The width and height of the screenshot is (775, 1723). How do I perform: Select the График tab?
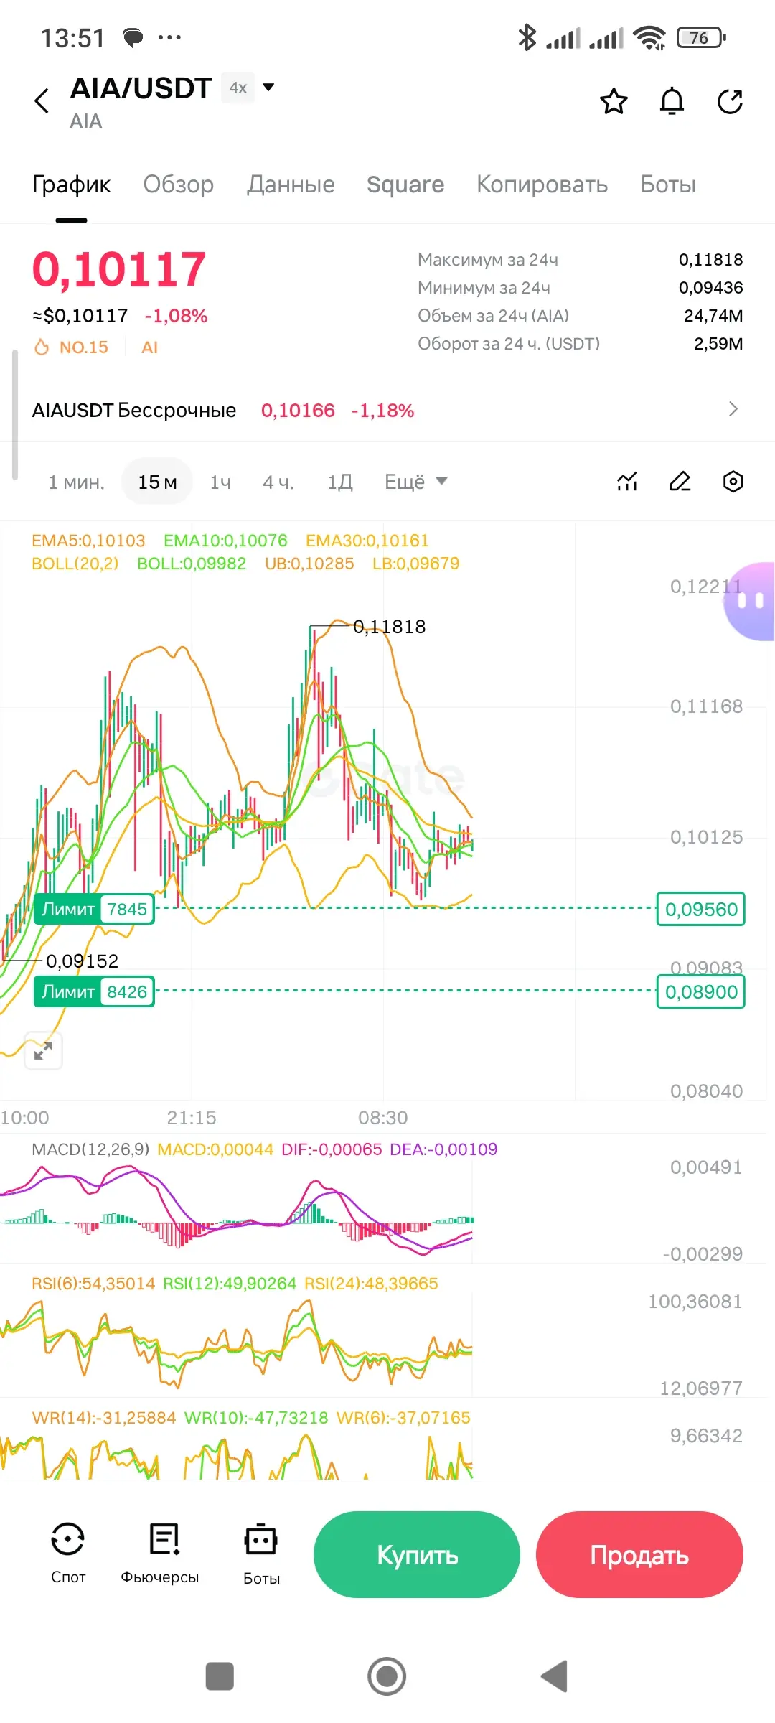click(71, 185)
